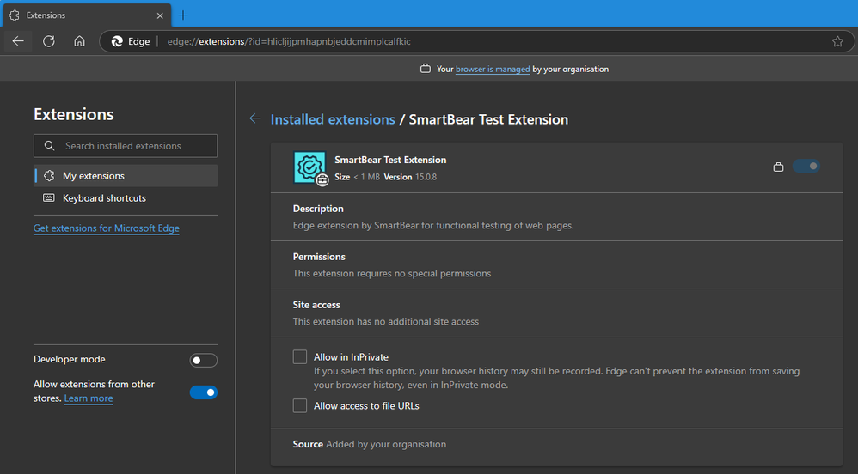Click the extension Description text
This screenshot has width=858, height=474.
tap(433, 225)
